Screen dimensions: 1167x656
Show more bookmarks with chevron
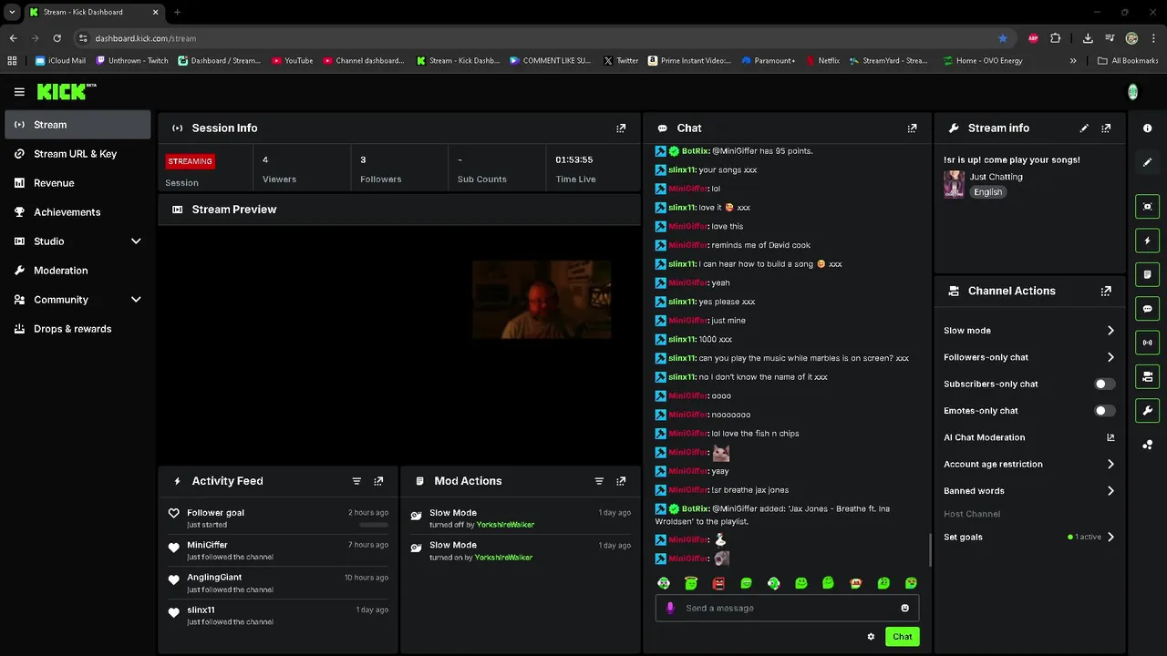tap(1073, 61)
